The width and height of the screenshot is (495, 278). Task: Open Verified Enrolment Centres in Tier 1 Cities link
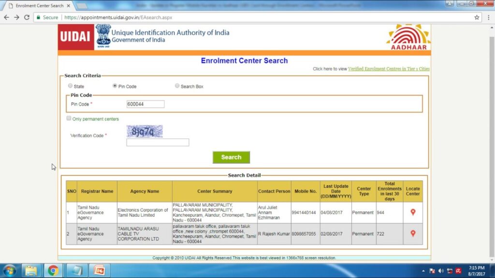click(389, 69)
